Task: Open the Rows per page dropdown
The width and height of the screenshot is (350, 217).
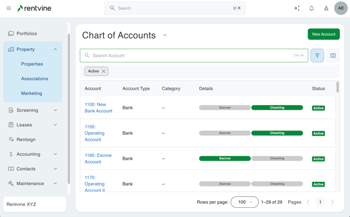Action: click(244, 202)
